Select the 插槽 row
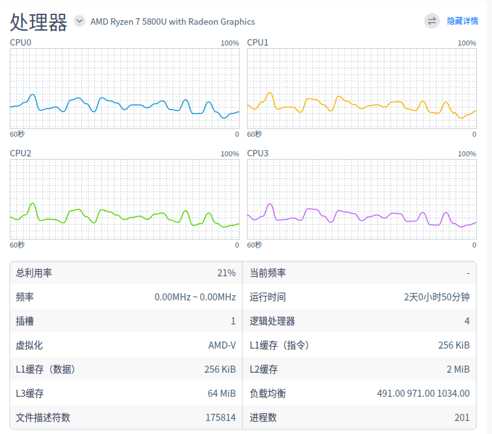Viewport: 492px width, 434px height. pos(126,321)
